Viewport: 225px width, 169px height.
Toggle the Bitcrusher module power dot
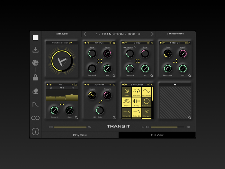pos(123,85)
